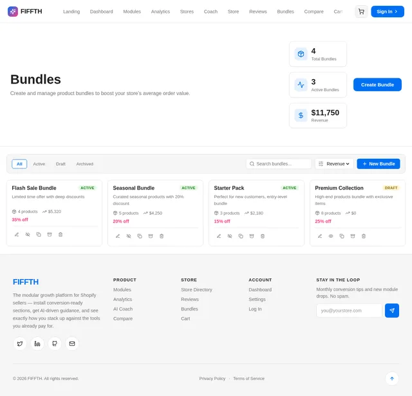This screenshot has width=412, height=396.
Task: Show the Premium Collection bundle
Action: pyautogui.click(x=331, y=236)
